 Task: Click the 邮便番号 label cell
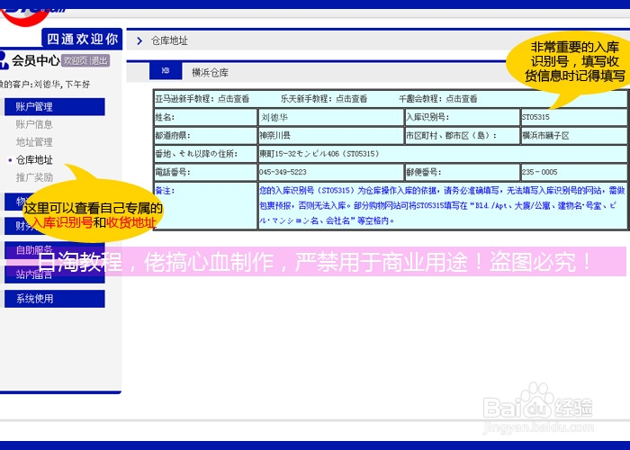point(462,173)
